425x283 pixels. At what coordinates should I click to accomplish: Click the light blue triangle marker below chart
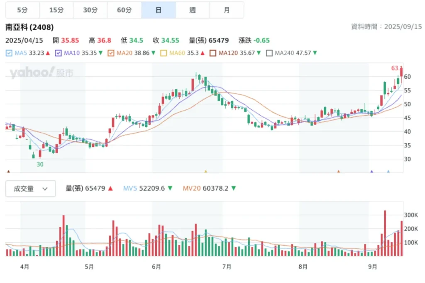pos(388,171)
